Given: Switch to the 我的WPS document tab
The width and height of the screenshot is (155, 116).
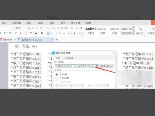Looking at the screenshot, I should click(8, 40).
